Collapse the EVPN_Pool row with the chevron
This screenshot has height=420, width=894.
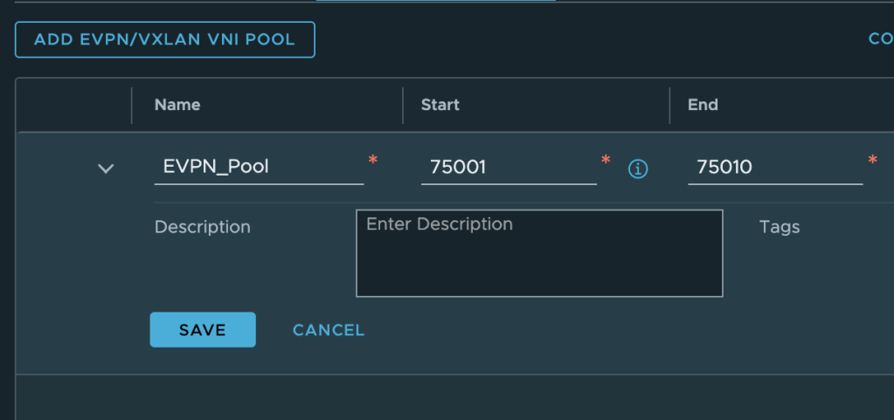click(106, 168)
